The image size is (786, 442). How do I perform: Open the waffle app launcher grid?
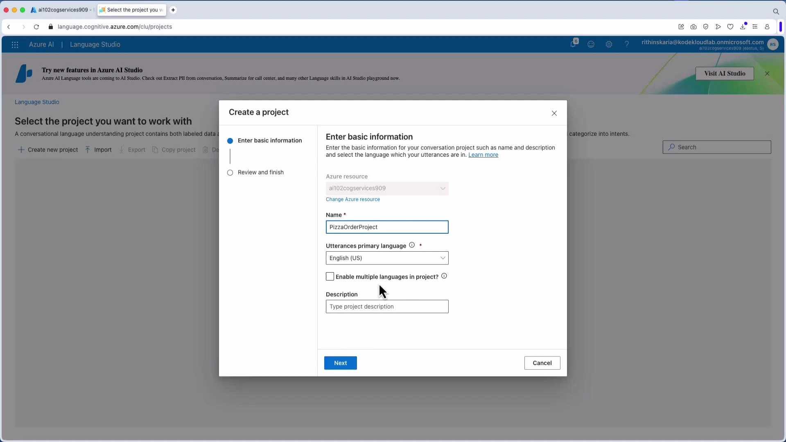15,45
